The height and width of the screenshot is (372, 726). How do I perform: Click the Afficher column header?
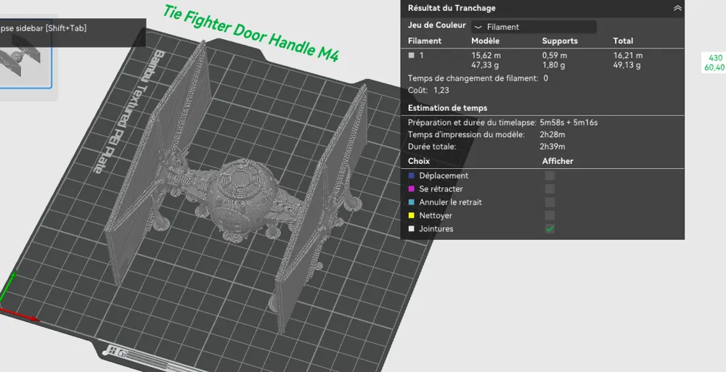click(x=558, y=161)
